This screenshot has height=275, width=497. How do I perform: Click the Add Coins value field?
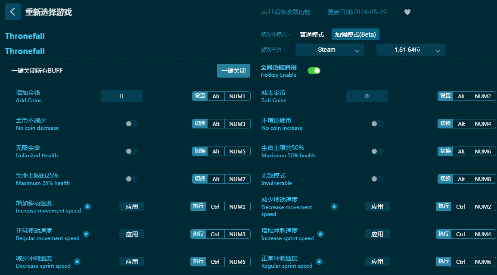[121, 96]
